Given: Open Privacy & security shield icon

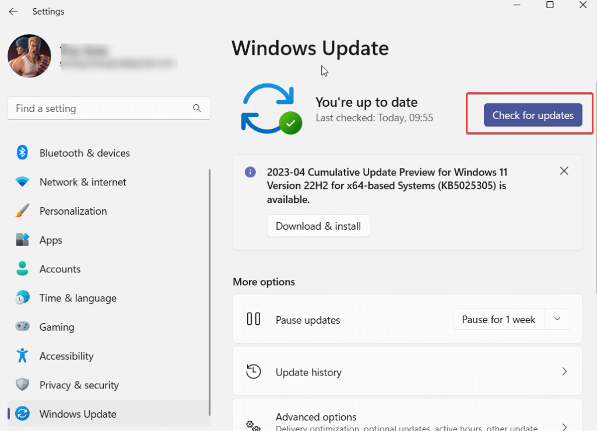Looking at the screenshot, I should (22, 385).
